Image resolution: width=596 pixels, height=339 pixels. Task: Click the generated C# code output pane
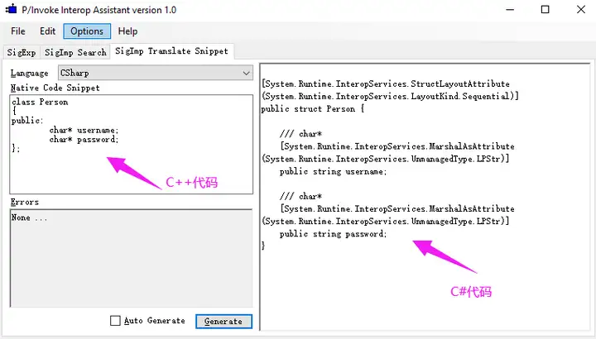[425, 197]
